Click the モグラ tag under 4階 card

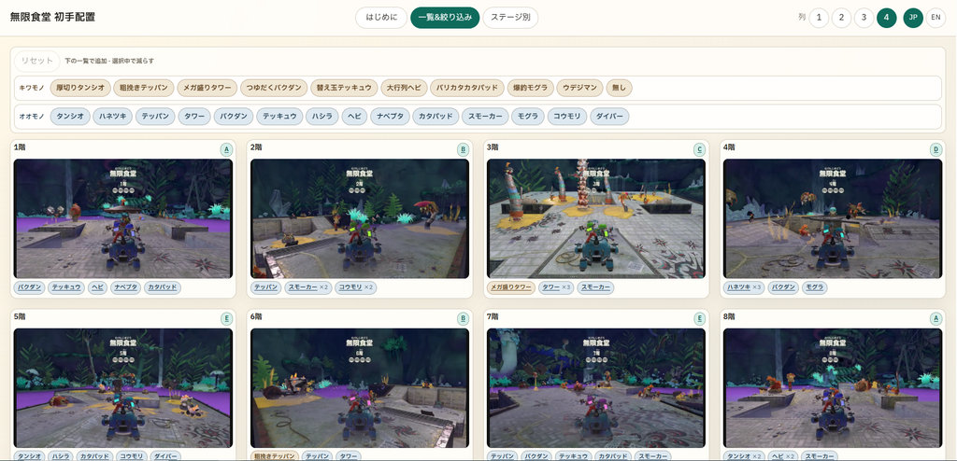[814, 287]
